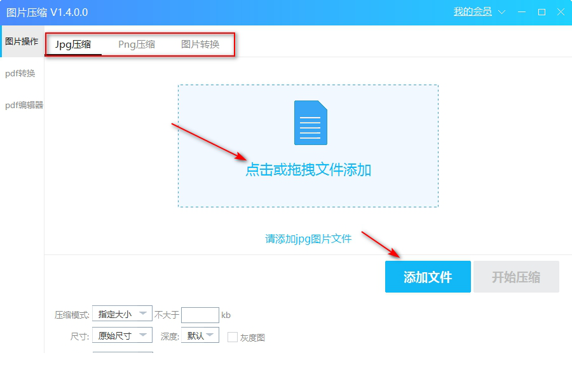This screenshot has height=367, width=572.
Task: Click the blue document icon in drop zone
Action: point(310,123)
